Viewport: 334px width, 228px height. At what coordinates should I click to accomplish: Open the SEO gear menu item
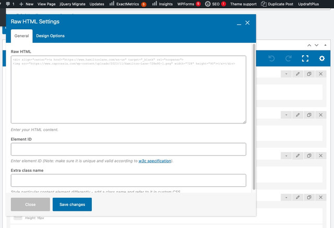212,4
